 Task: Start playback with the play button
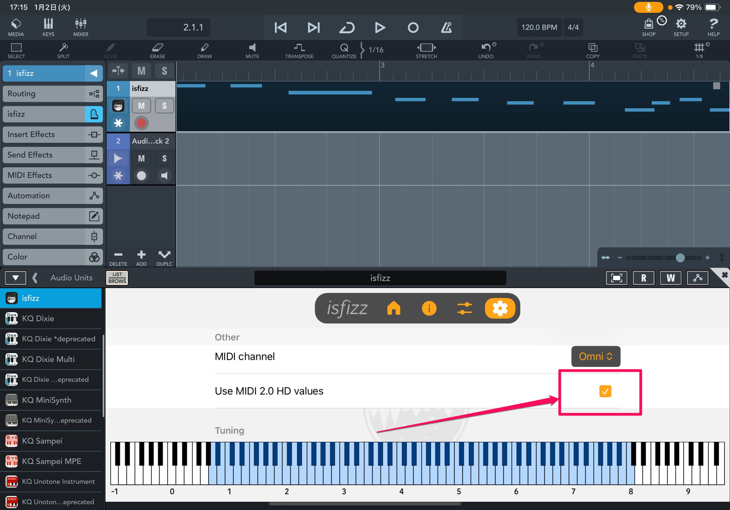pyautogui.click(x=380, y=28)
